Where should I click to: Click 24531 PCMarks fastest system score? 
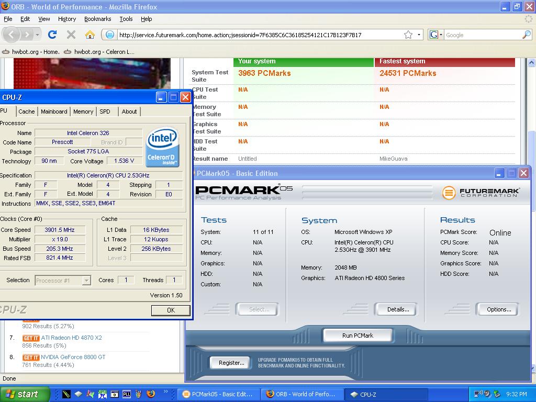click(x=408, y=73)
